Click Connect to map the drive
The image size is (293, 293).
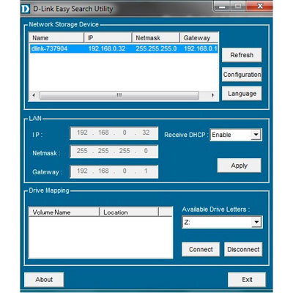point(201,249)
